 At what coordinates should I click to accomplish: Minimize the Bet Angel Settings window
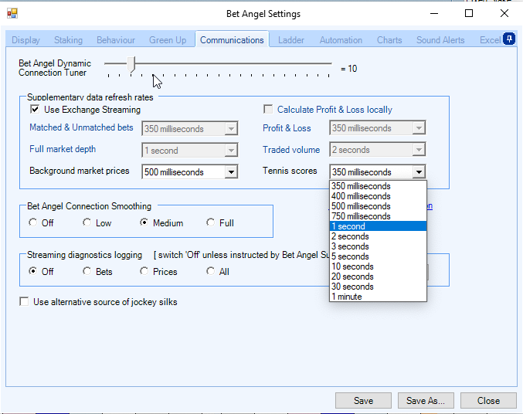coord(434,13)
